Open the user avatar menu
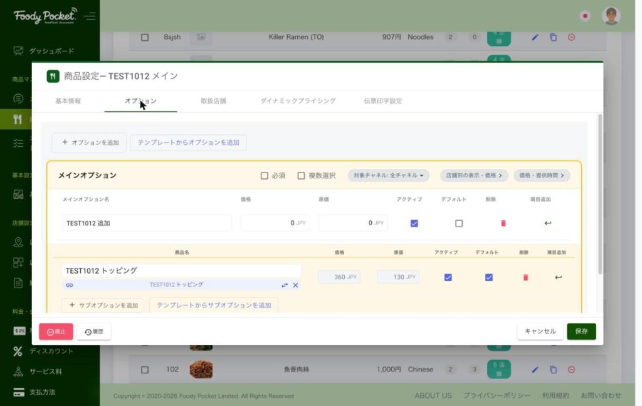Image resolution: width=642 pixels, height=406 pixels. 611,16
